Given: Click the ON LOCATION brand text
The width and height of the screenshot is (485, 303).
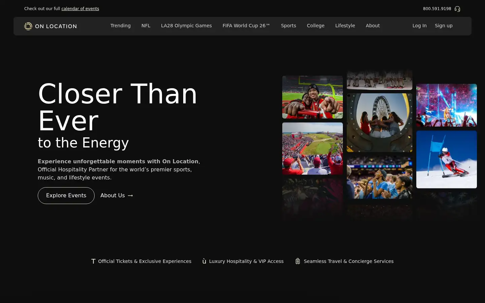Looking at the screenshot, I should 56,26.
